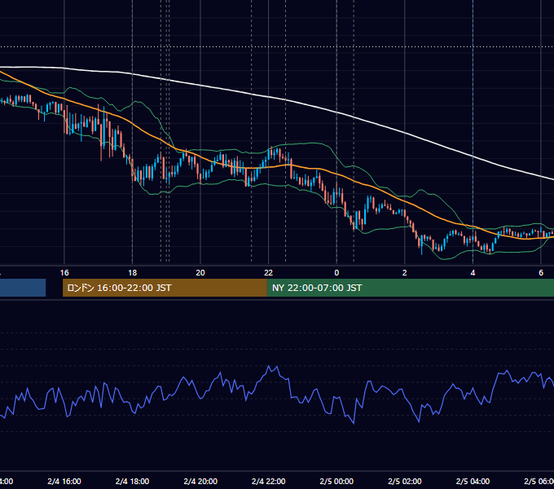Click the "22" hour label on chart axis
Screen dimensions: 554x489
pos(269,273)
